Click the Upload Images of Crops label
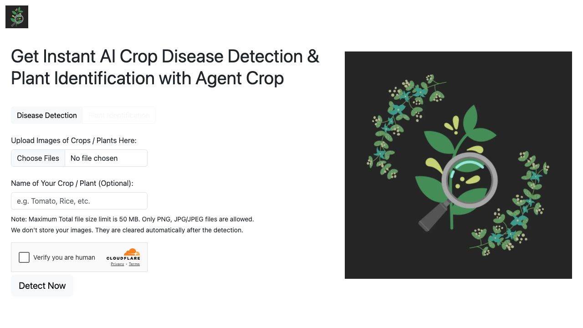The image size is (583, 328). point(74,140)
